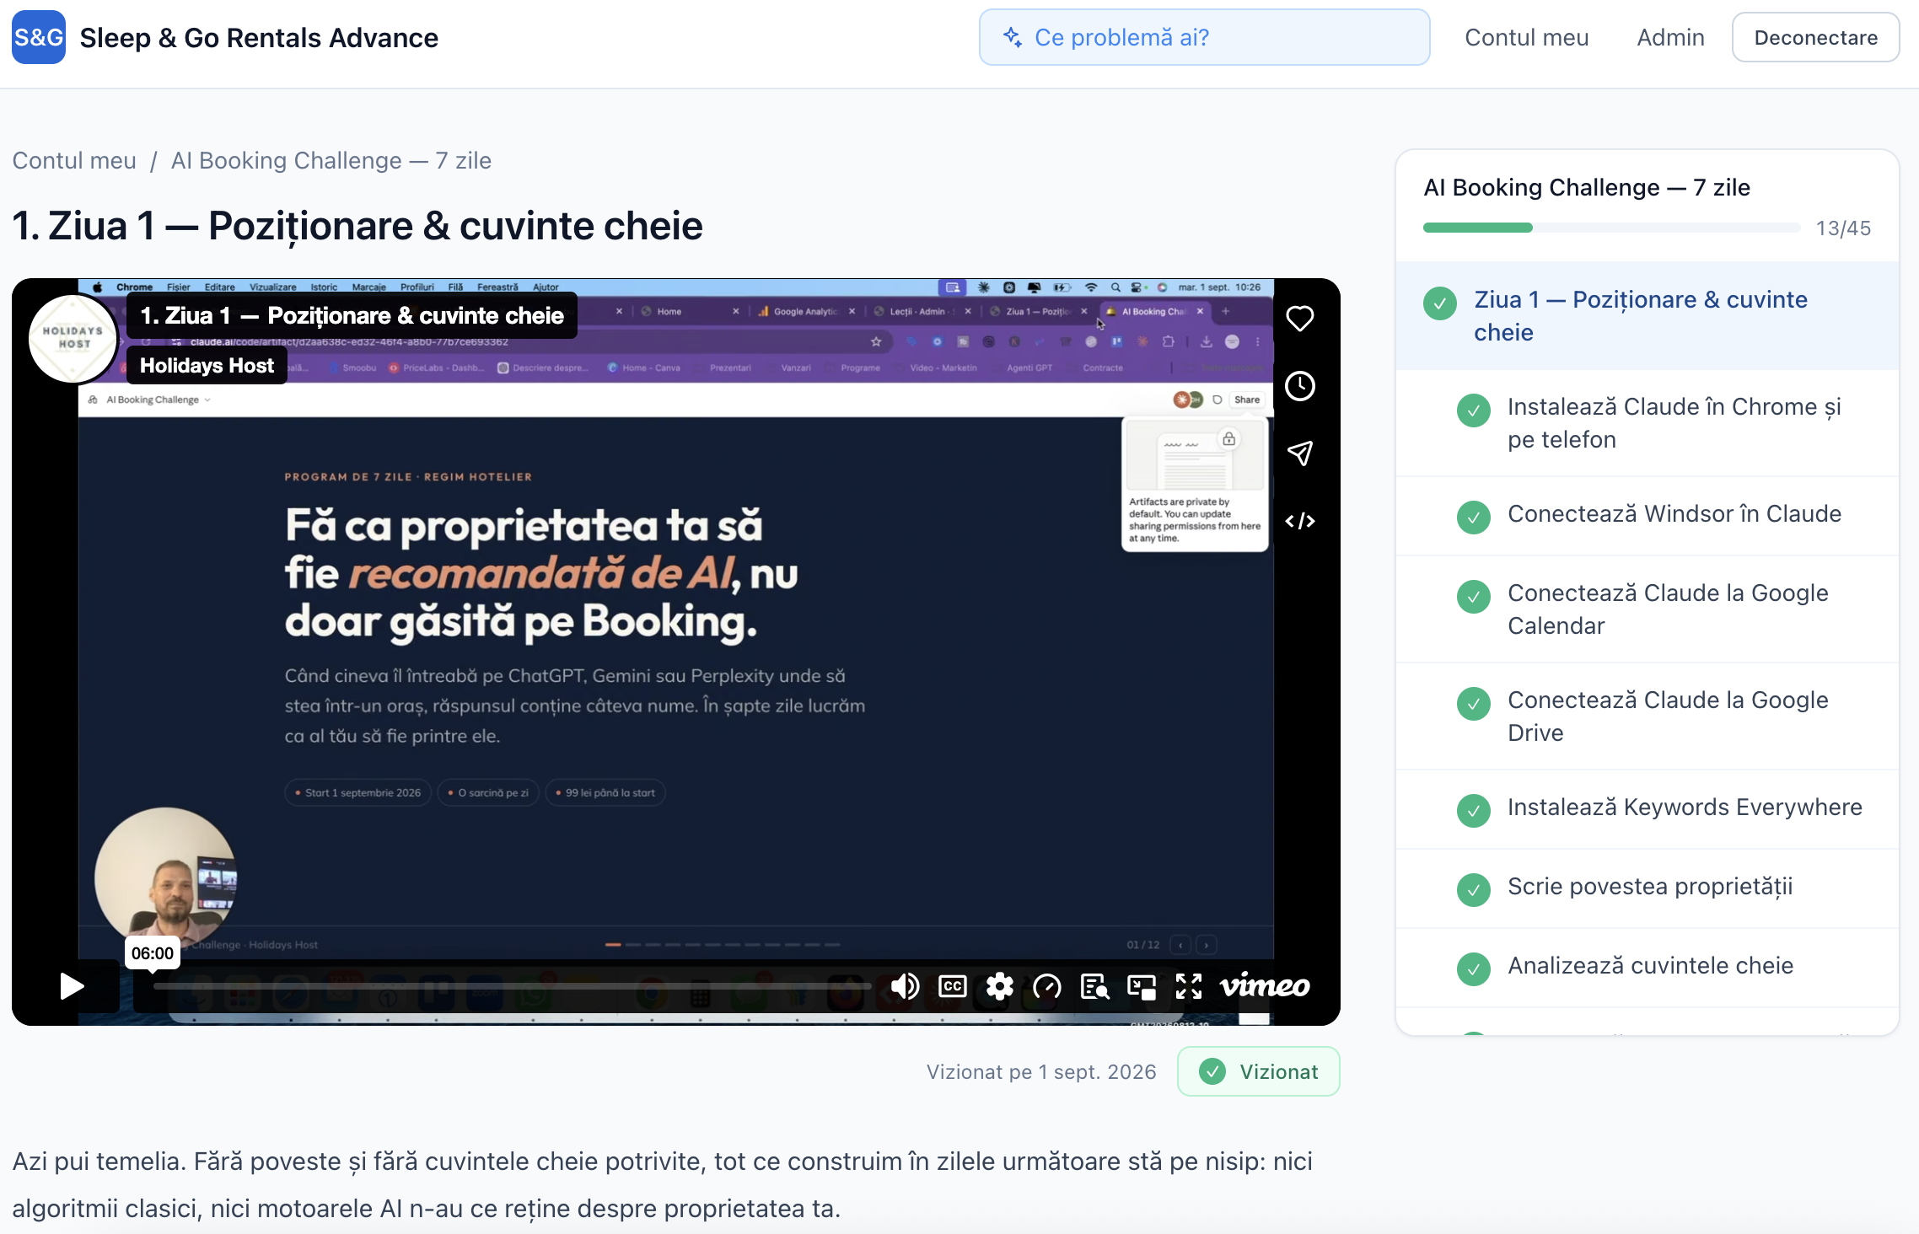Toggle the Vizionat watched button
1919x1234 pixels.
pyautogui.click(x=1258, y=1071)
